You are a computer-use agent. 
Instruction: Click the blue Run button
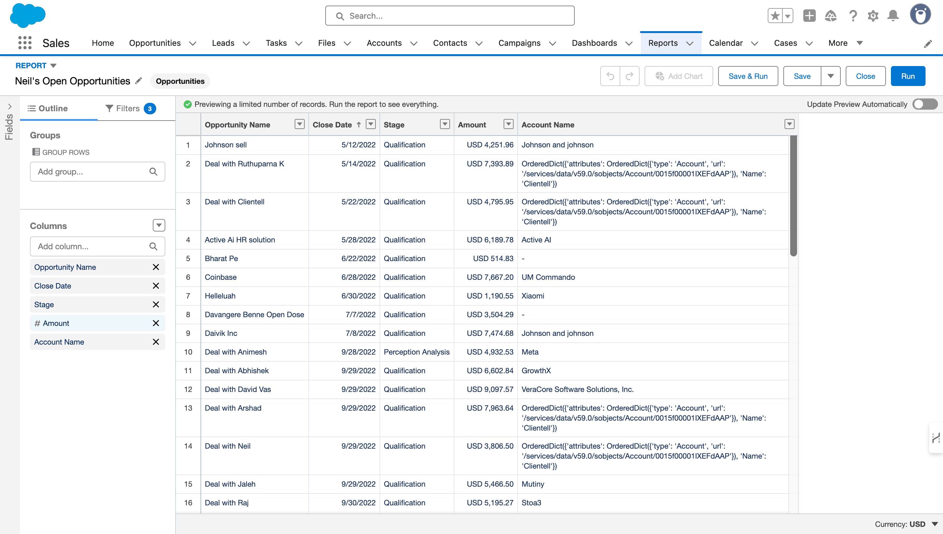(x=908, y=76)
